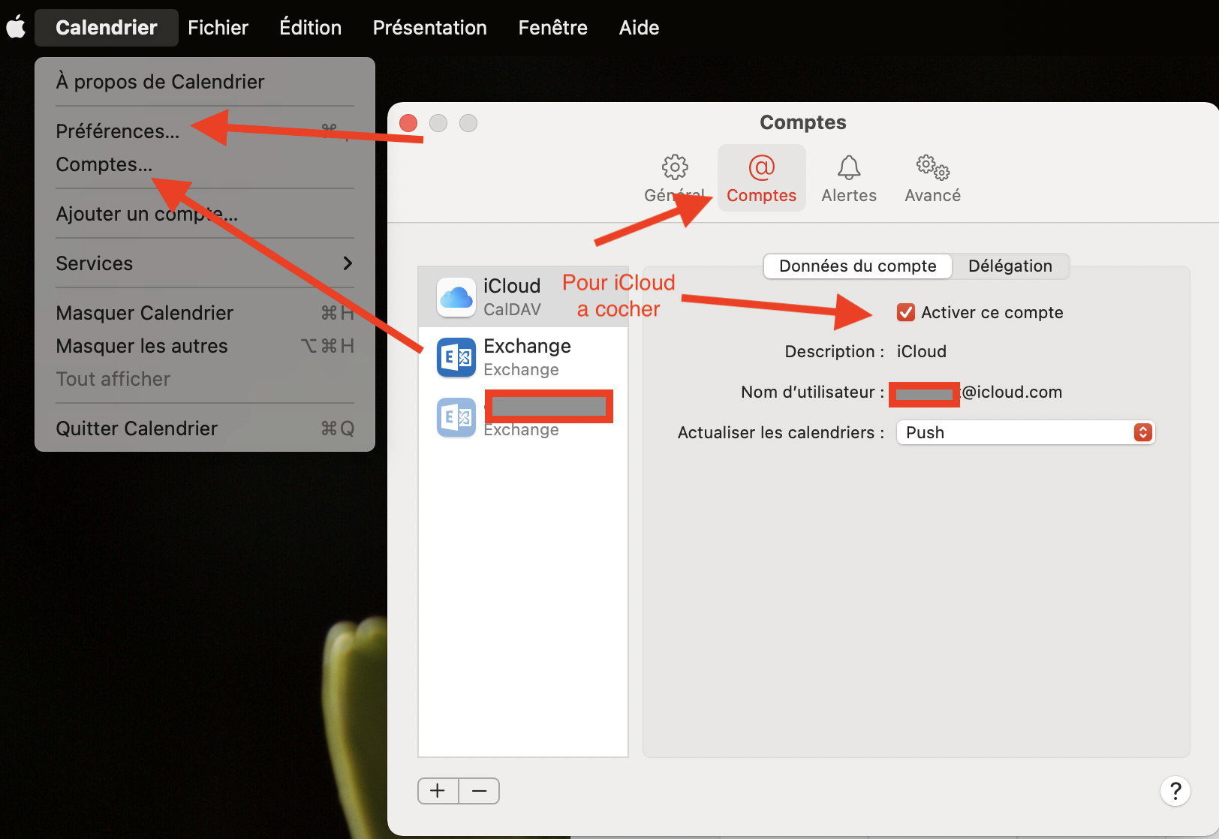Open the Avancé gears tab
Screen dimensions: 1219x839
(932, 178)
